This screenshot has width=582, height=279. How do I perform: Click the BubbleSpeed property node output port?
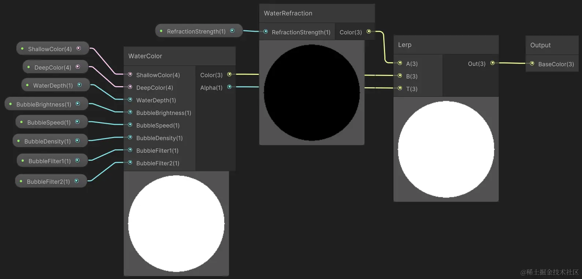(77, 122)
